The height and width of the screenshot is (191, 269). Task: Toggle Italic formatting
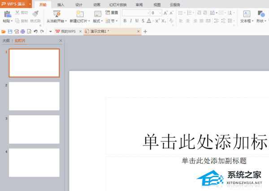click(x=131, y=21)
